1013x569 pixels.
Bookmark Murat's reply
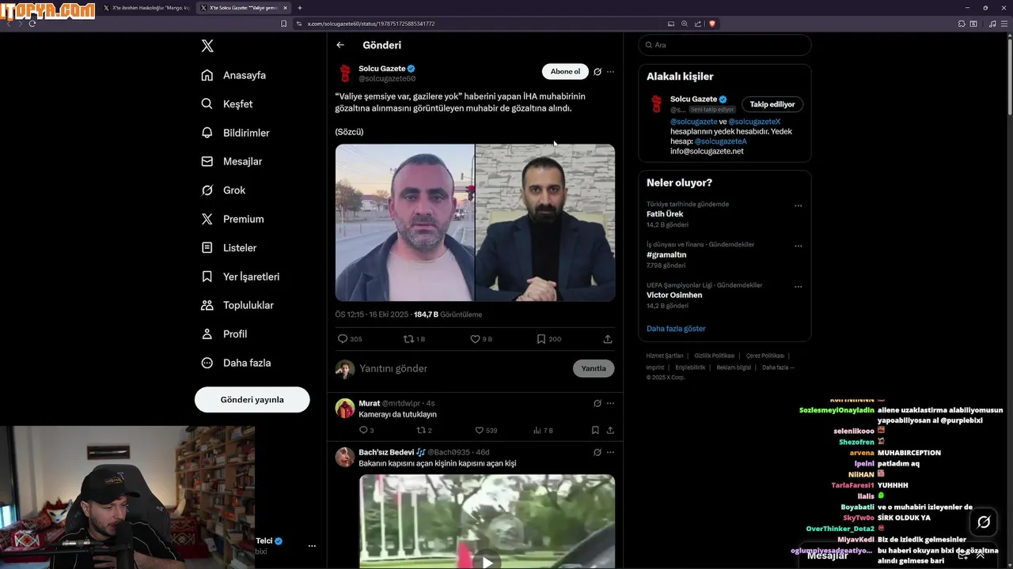595,431
